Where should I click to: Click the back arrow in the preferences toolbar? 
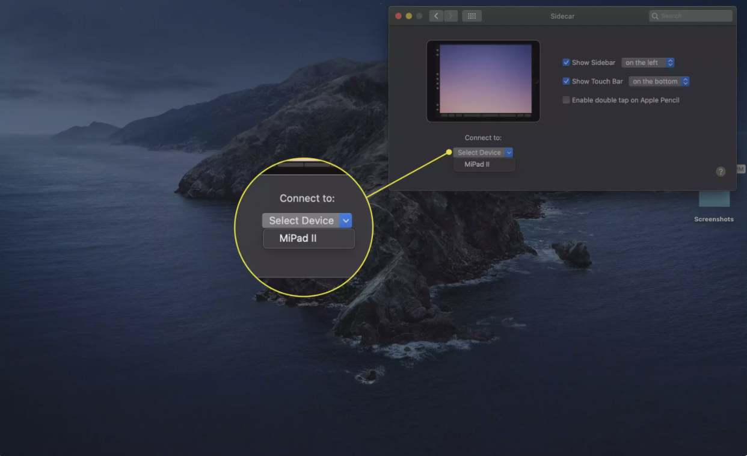tap(435, 16)
